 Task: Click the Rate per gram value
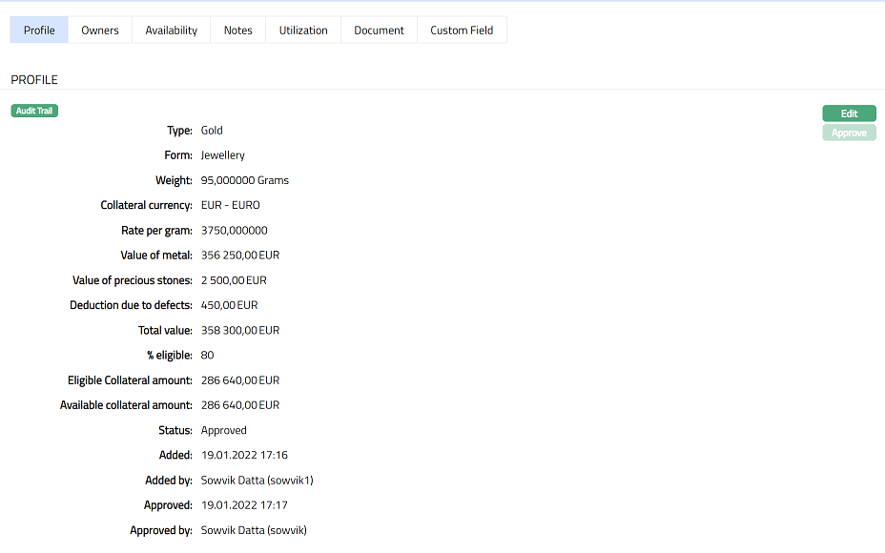coord(234,230)
